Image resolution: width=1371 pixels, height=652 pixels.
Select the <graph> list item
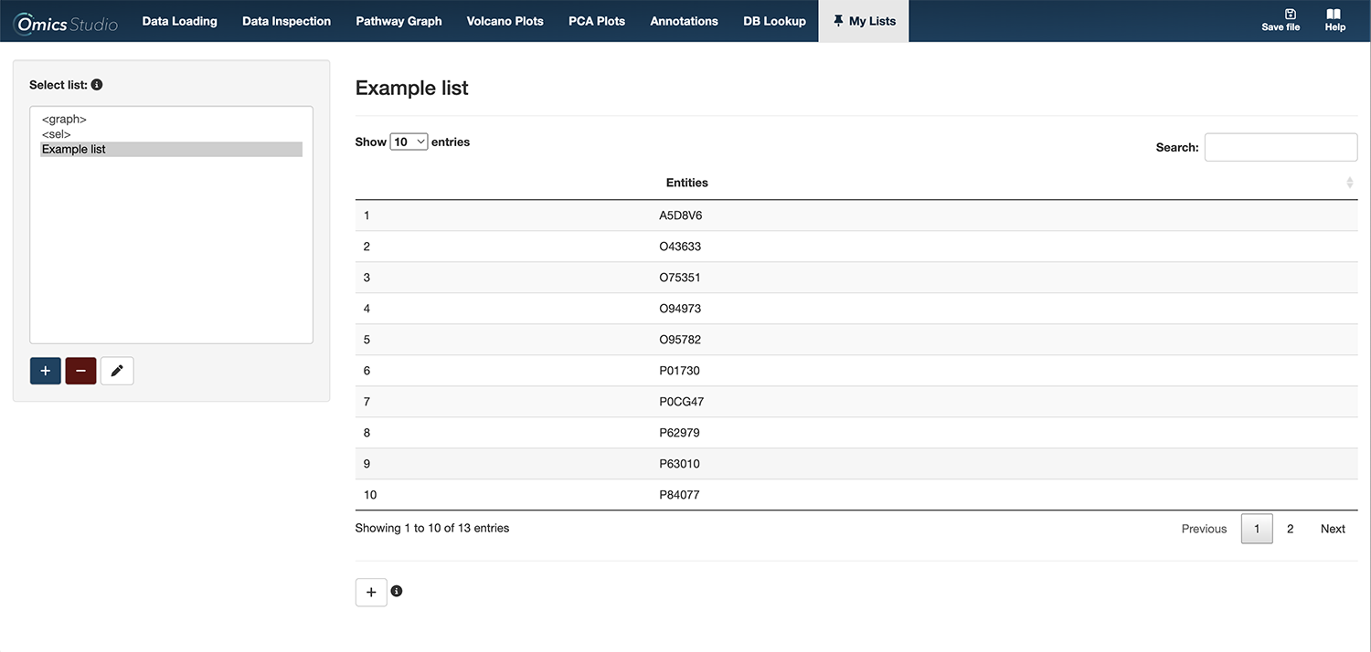pyautogui.click(x=64, y=120)
